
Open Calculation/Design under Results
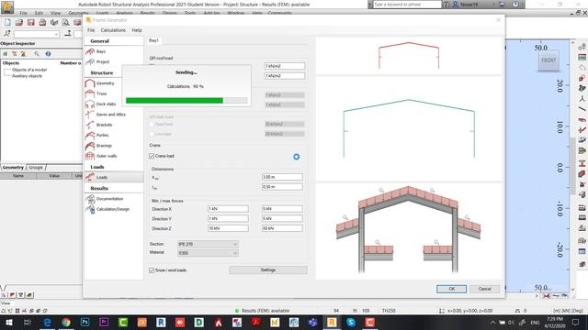112,209
